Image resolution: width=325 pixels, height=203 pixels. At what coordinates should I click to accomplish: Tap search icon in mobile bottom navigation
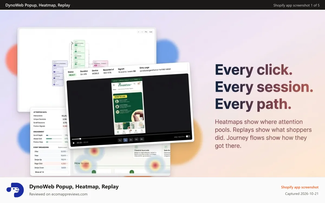click(x=142, y=130)
